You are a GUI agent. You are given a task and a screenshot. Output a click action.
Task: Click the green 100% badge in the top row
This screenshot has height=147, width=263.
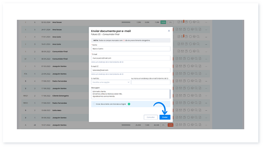click(163, 22)
